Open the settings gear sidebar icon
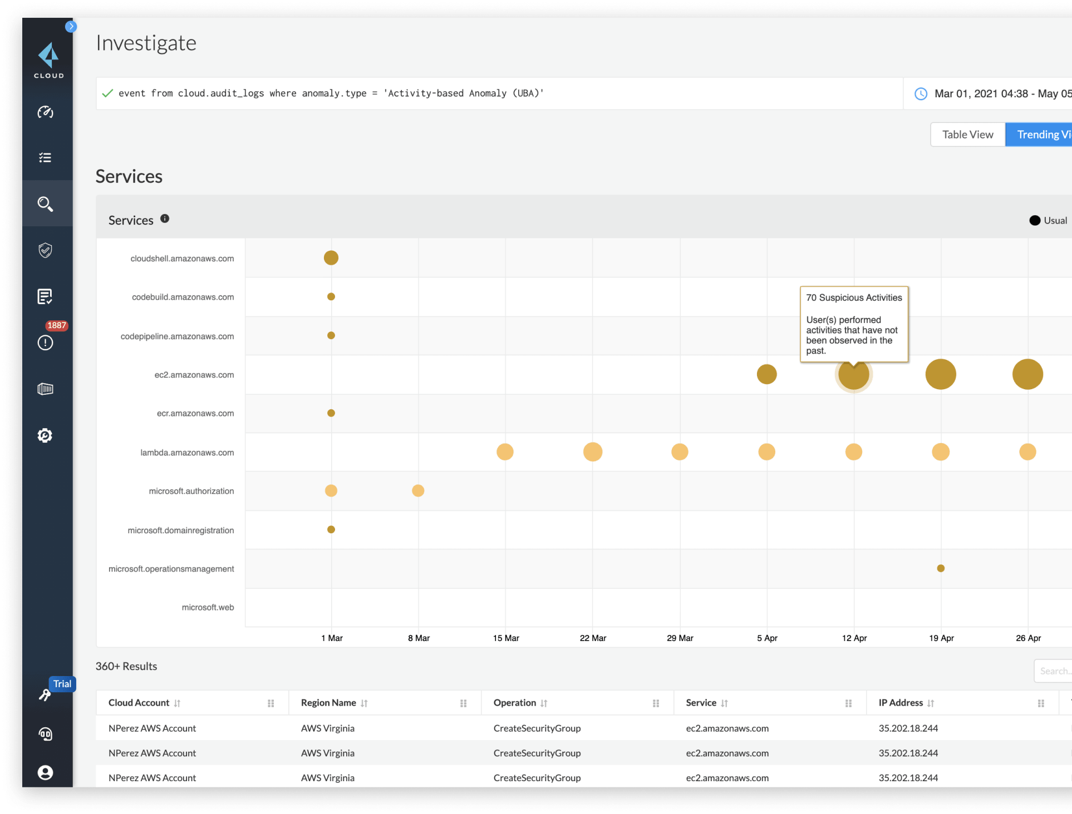 pos(45,435)
